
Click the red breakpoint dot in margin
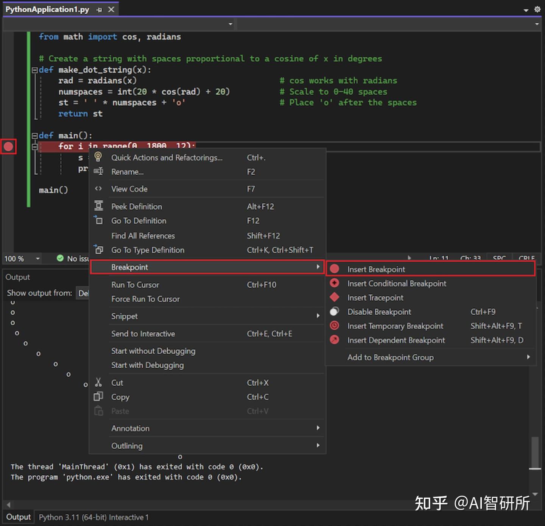pyautogui.click(x=8, y=146)
